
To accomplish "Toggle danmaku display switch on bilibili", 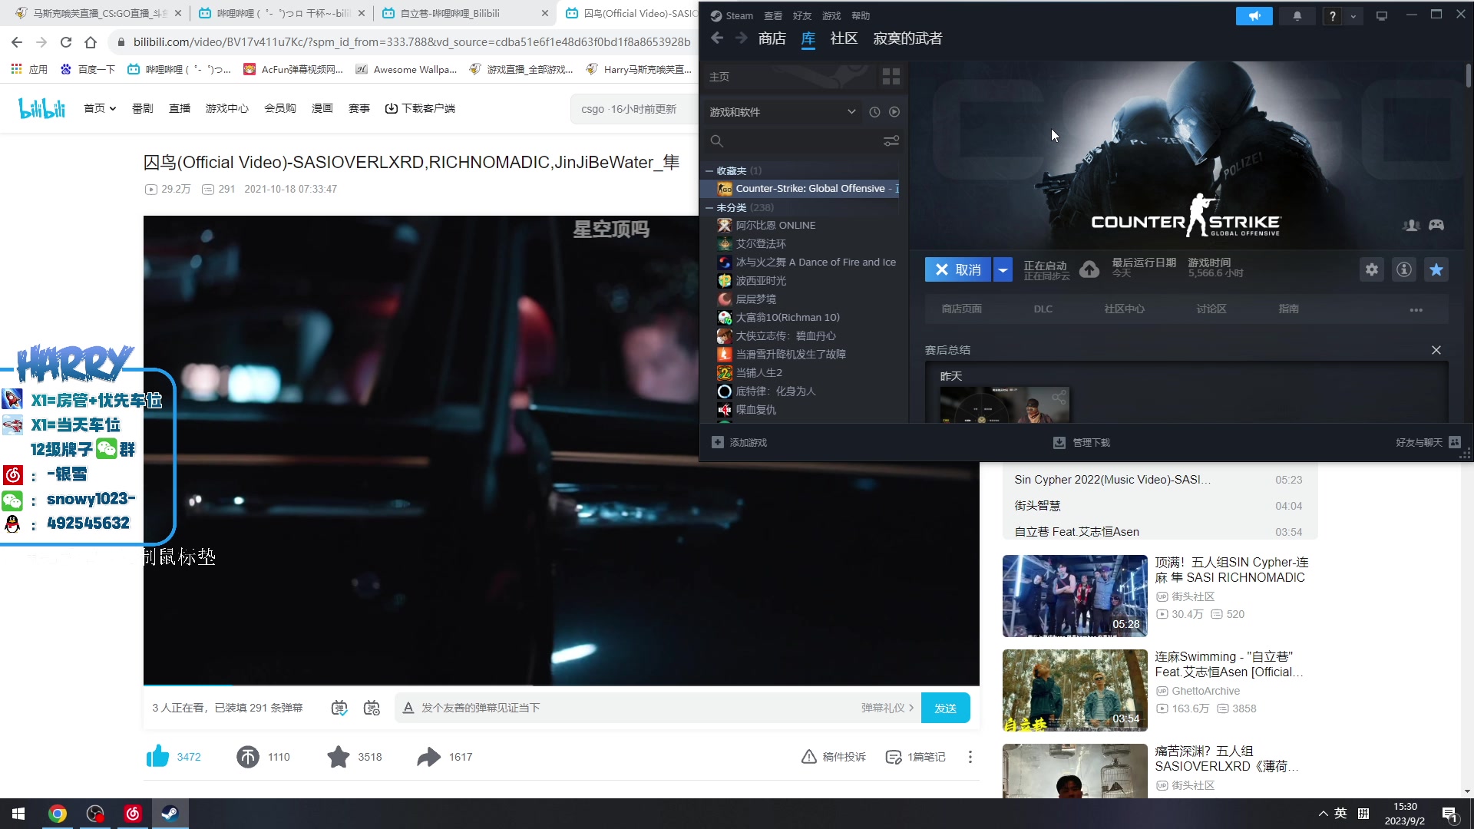I will point(339,708).
